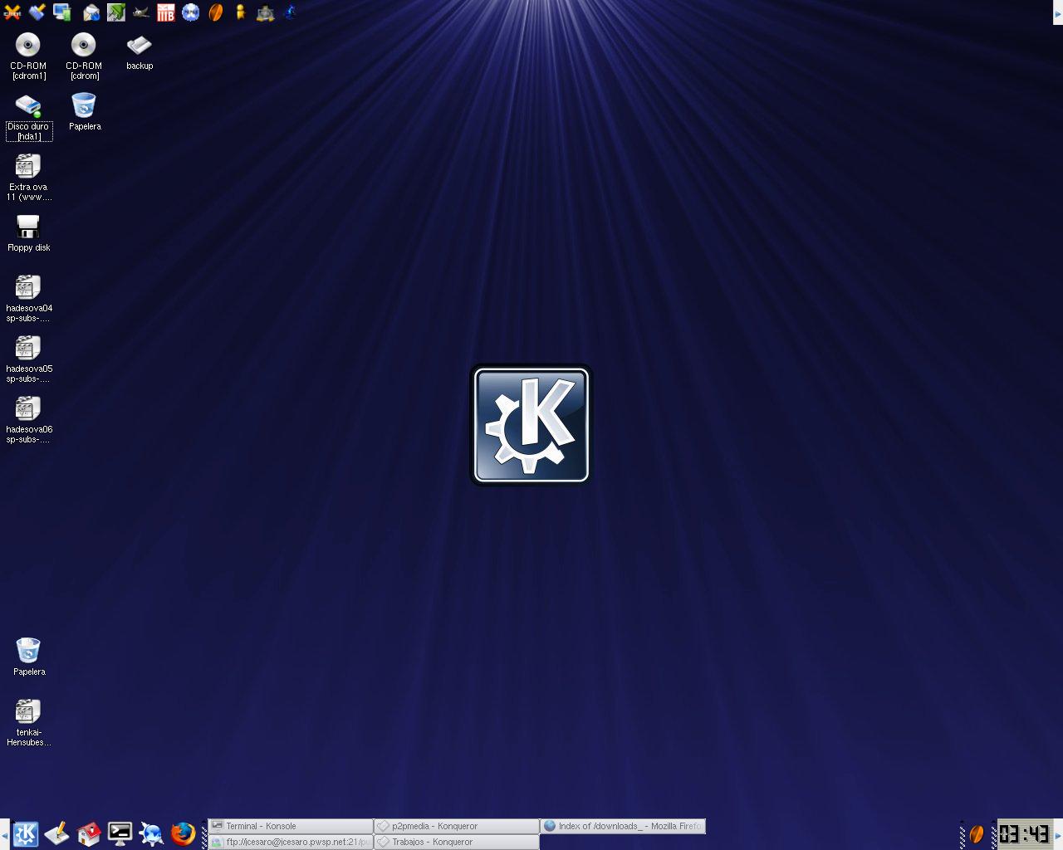Image resolution: width=1063 pixels, height=850 pixels.
Task: Open the CD-ROM [cdrom1] desktop icon
Action: (x=28, y=56)
